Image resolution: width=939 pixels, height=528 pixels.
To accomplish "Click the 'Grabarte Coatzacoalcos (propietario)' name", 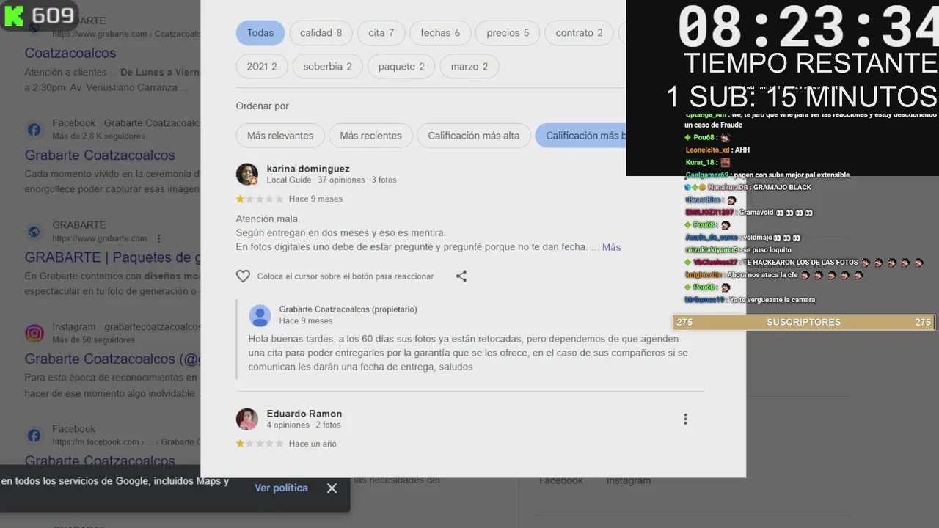I will [x=348, y=309].
